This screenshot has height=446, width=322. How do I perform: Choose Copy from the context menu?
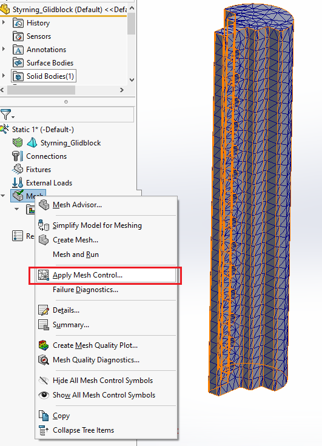tap(61, 416)
